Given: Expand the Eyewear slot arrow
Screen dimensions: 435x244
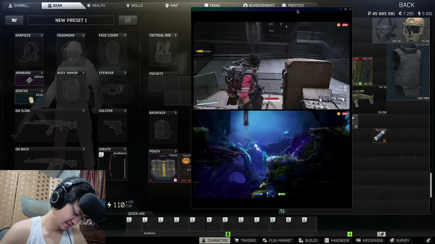Looking at the screenshot, I should pyautogui.click(x=125, y=73).
